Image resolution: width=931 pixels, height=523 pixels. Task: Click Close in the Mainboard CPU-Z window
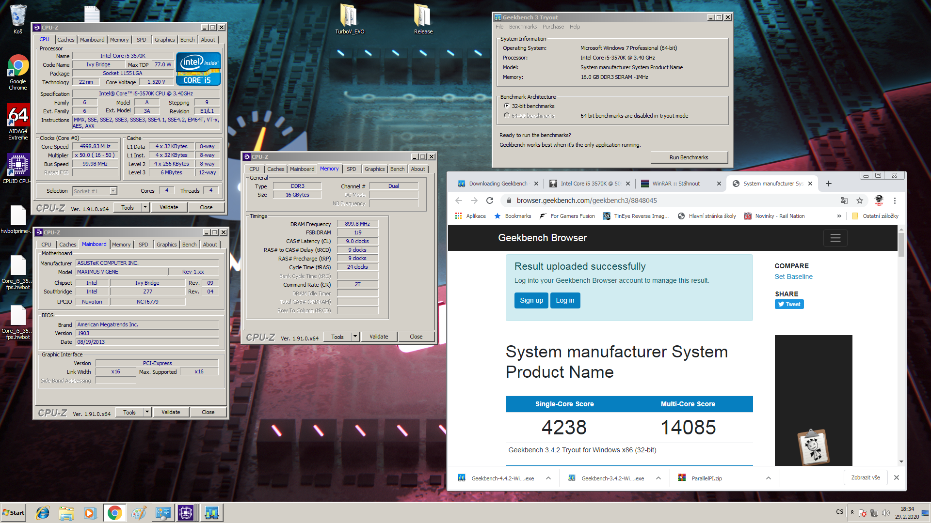pos(208,412)
